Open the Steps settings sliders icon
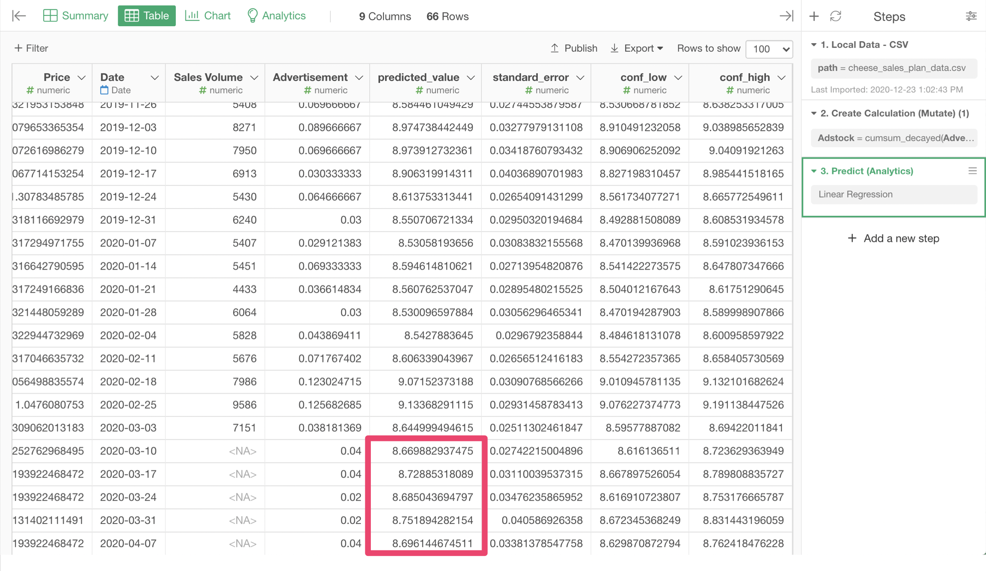Image resolution: width=986 pixels, height=571 pixels. coord(971,16)
